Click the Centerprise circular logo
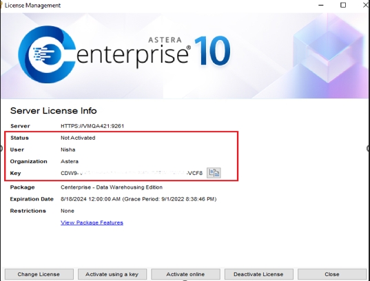This screenshot has width=370, height=281. click(x=47, y=54)
